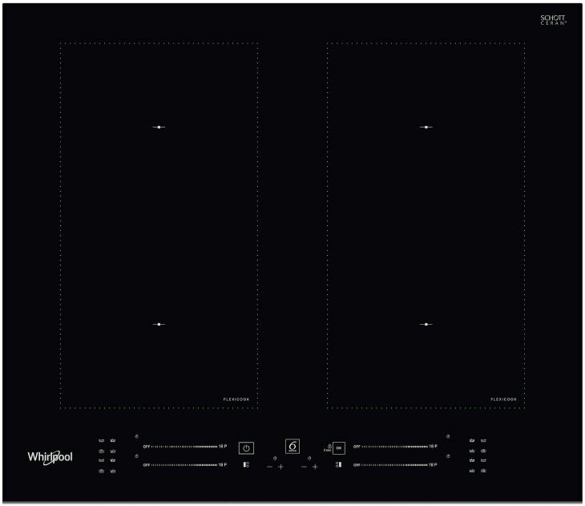Tap the 6th Sense function button
Viewport: 585px width, 506px height.
tap(293, 447)
